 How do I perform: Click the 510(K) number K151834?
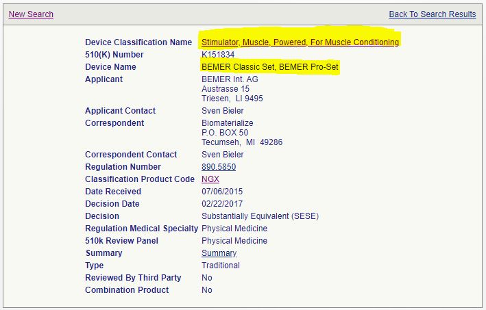click(x=217, y=55)
